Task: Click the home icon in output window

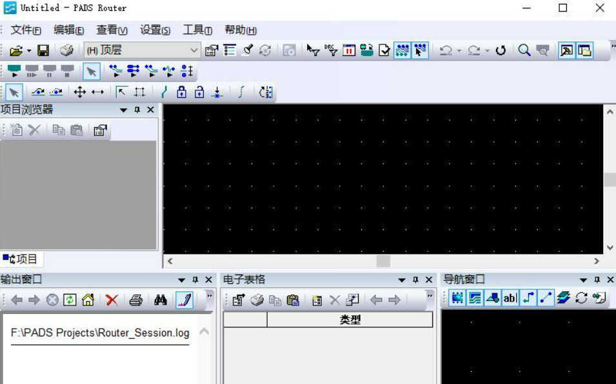Action: (x=88, y=300)
